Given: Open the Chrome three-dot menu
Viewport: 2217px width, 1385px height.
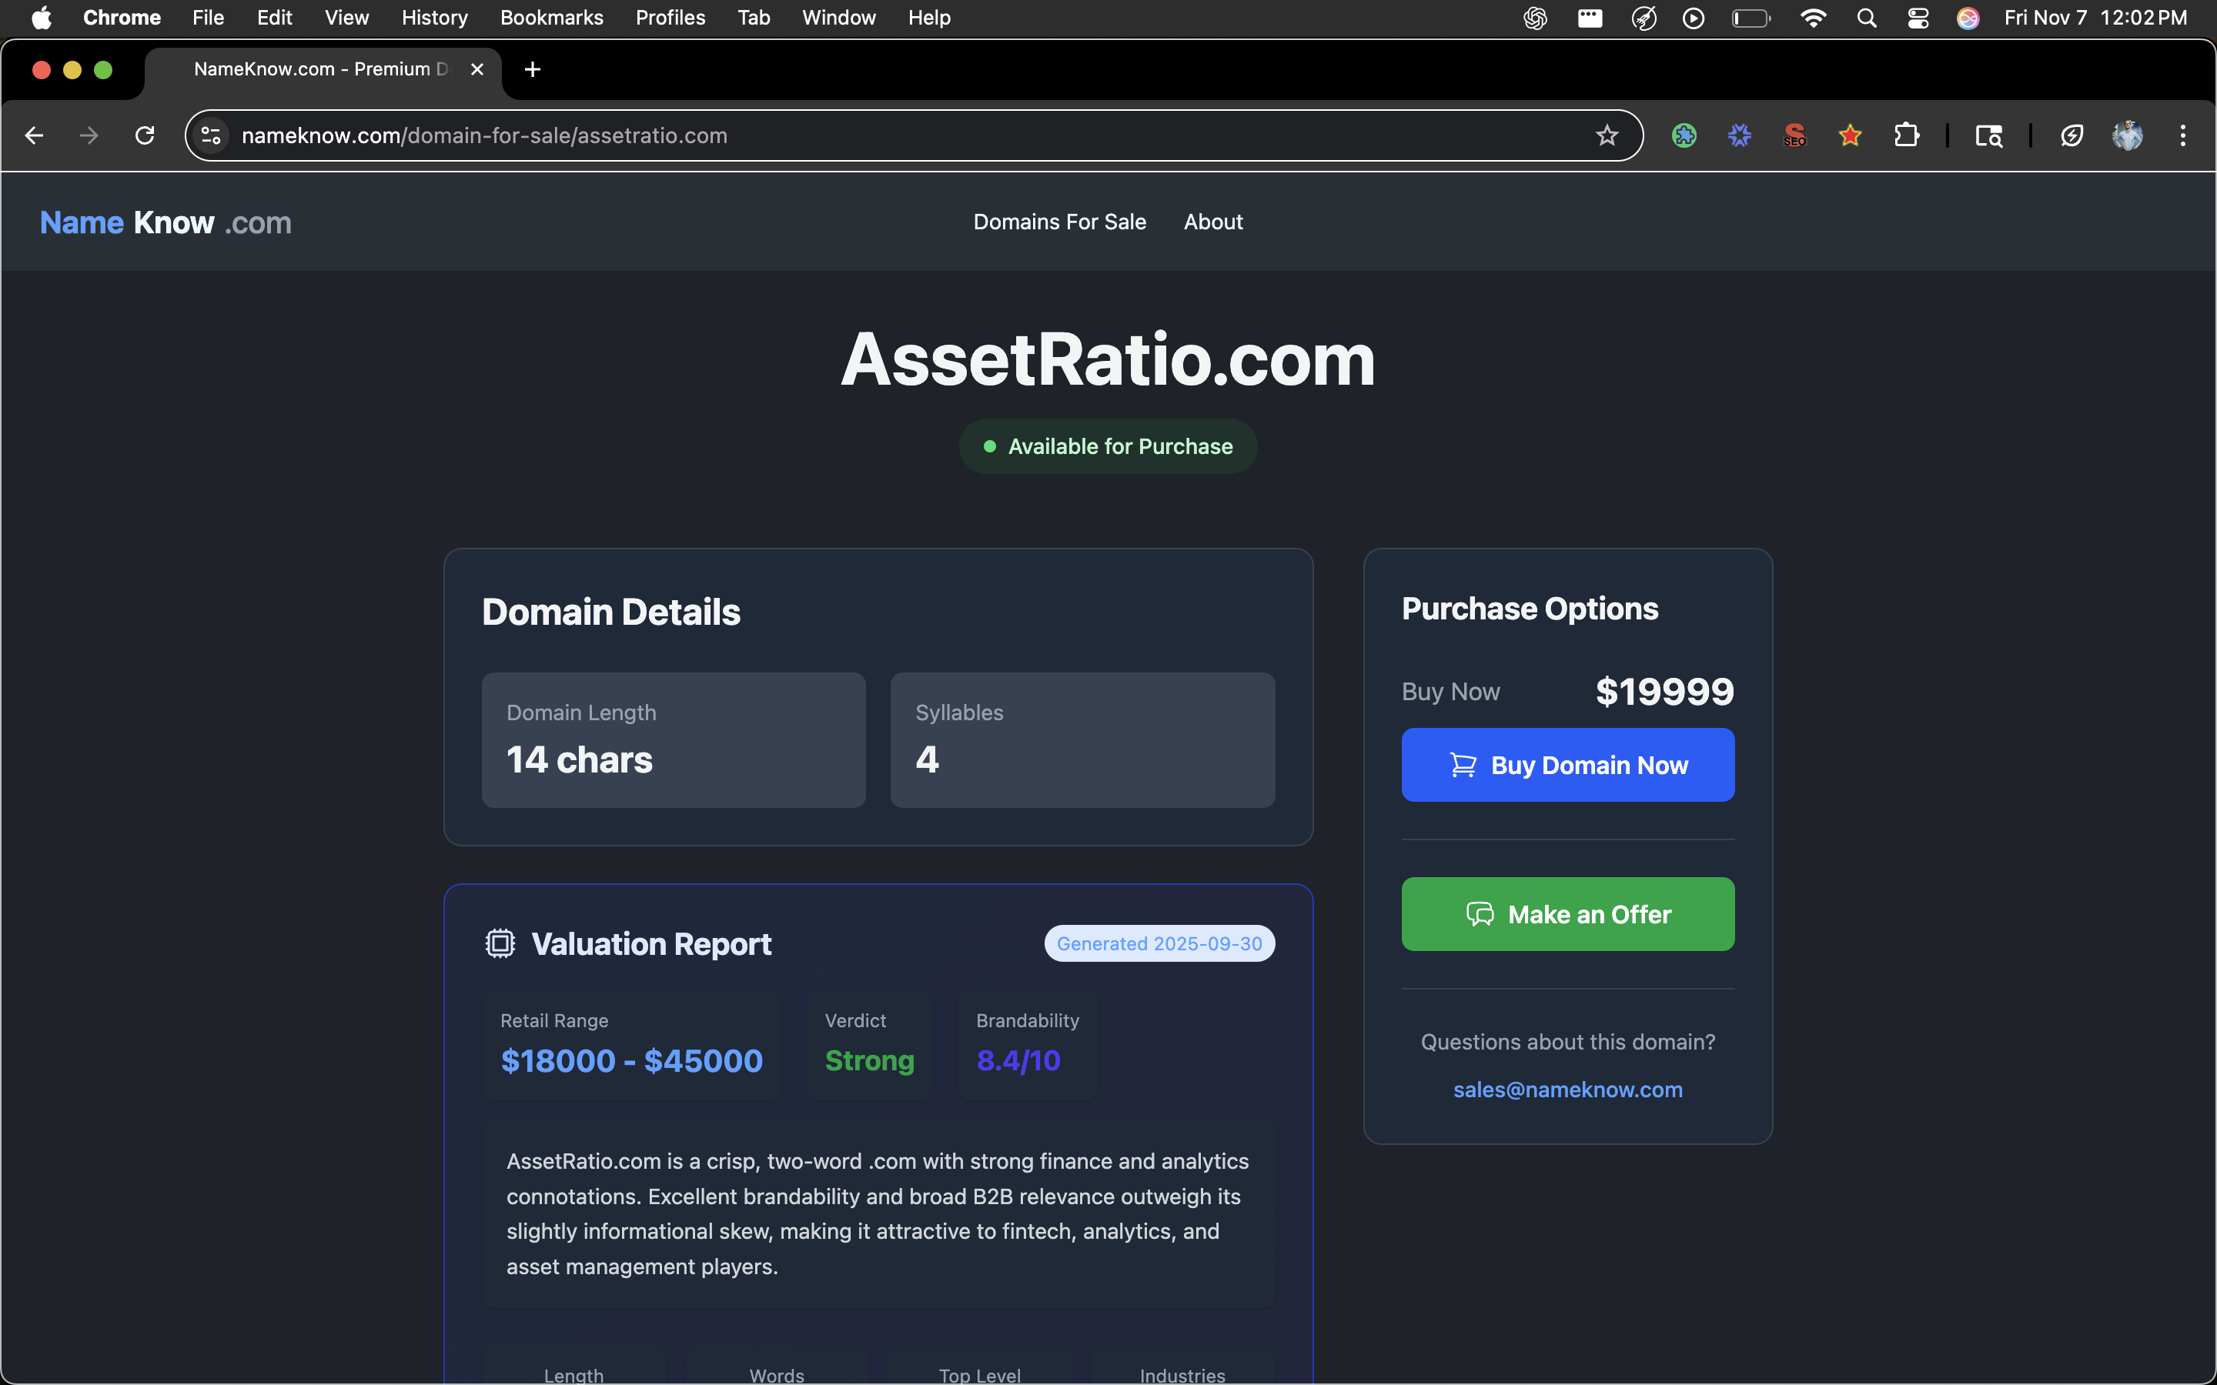Looking at the screenshot, I should click(x=2182, y=135).
